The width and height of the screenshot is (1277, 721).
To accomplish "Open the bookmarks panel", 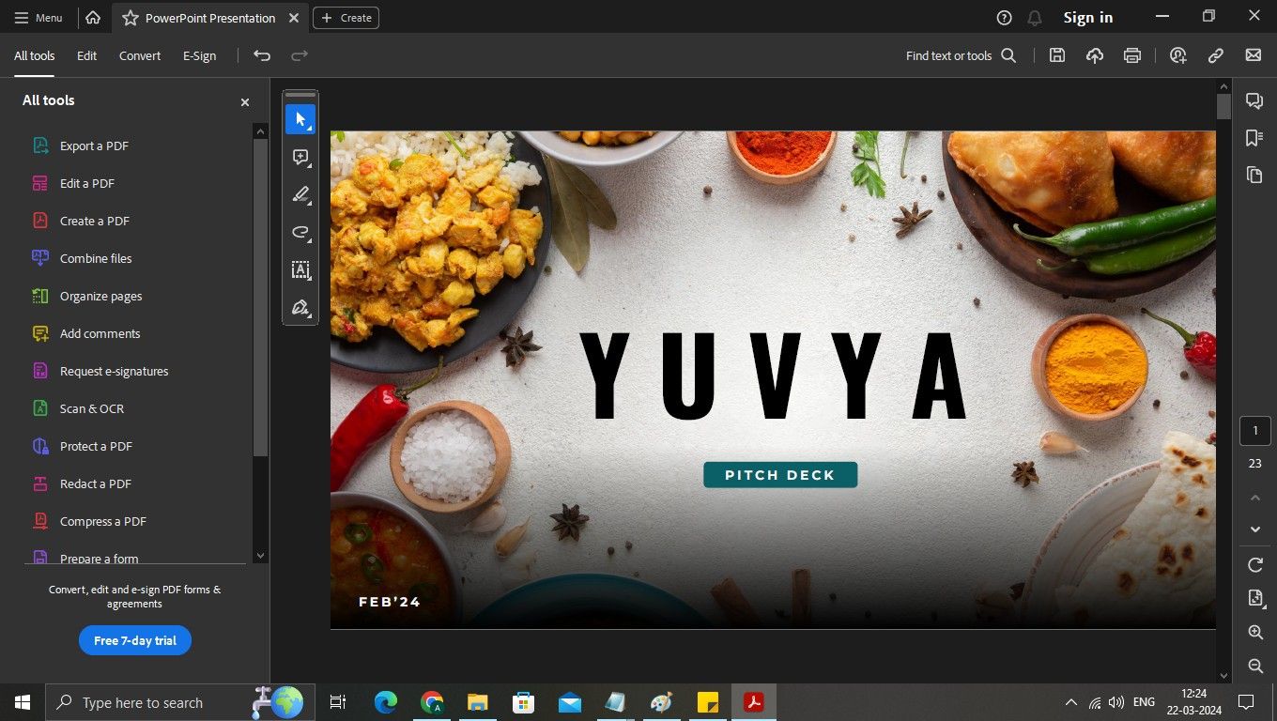I will click(x=1254, y=138).
